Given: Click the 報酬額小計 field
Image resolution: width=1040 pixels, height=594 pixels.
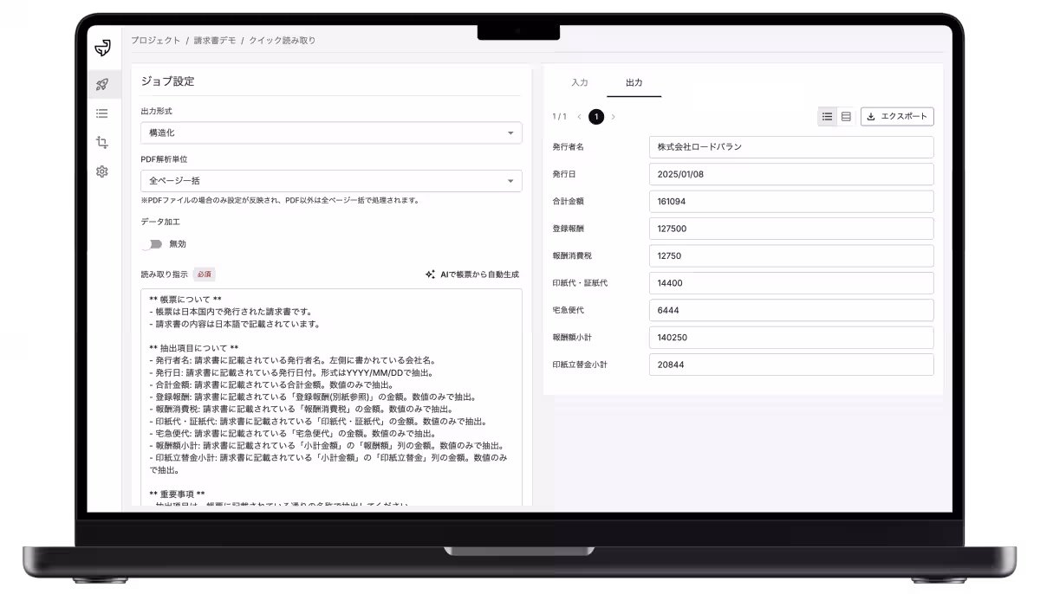Looking at the screenshot, I should tap(791, 338).
